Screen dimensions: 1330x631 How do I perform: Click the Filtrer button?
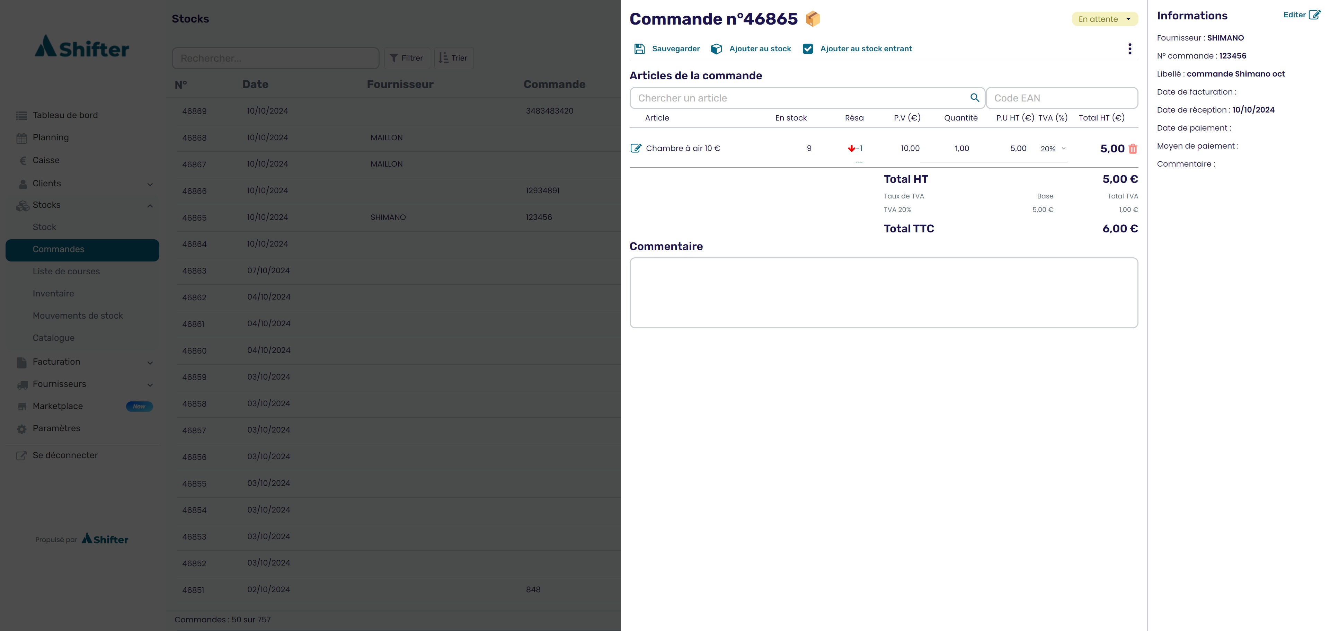pyautogui.click(x=407, y=58)
